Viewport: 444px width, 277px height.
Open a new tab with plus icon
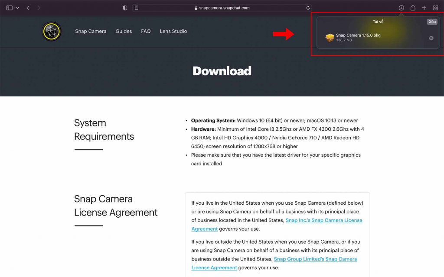[424, 8]
